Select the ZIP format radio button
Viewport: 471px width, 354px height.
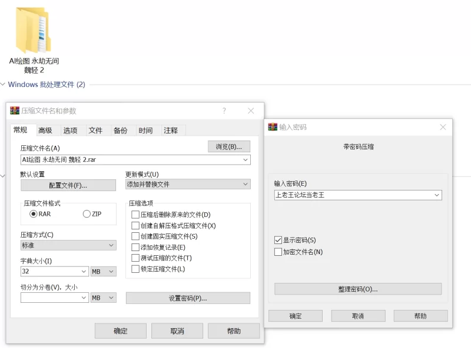coord(87,214)
